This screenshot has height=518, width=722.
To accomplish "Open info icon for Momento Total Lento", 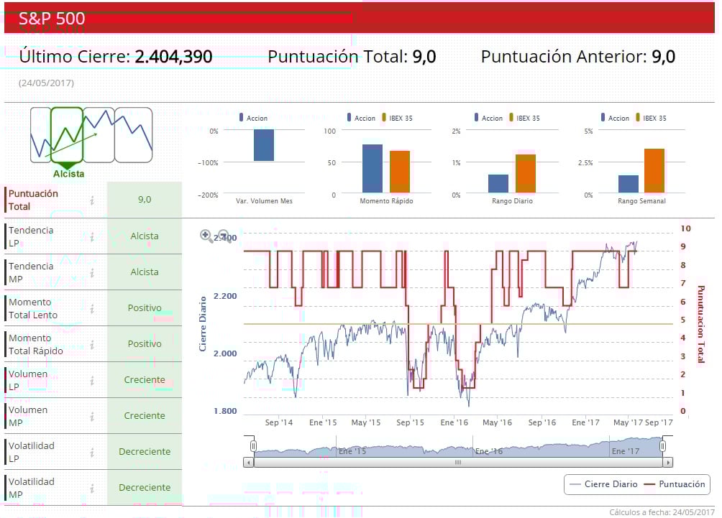I will tap(92, 308).
